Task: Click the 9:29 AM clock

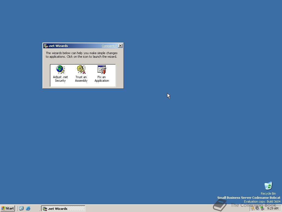Action: [273, 208]
